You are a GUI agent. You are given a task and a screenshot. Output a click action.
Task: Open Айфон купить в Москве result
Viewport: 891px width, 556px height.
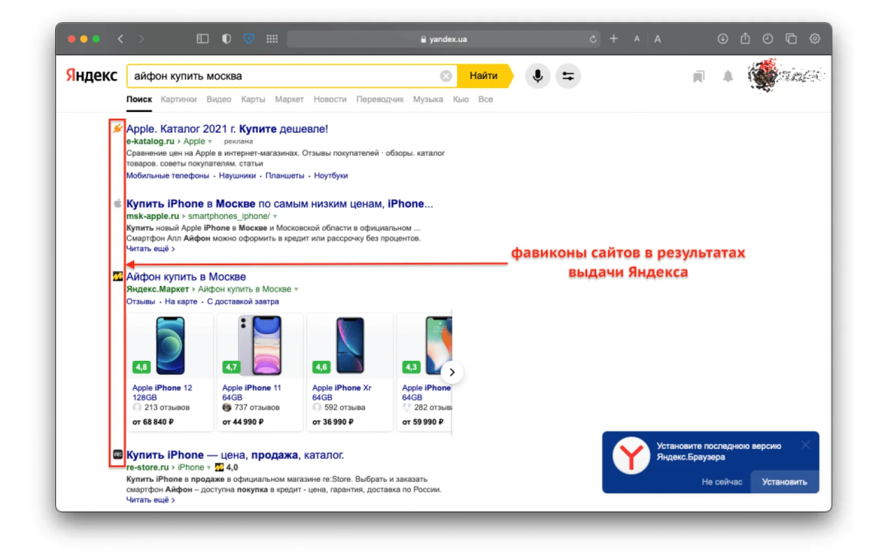click(x=186, y=276)
